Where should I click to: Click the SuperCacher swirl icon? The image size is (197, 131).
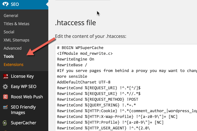point(5,123)
